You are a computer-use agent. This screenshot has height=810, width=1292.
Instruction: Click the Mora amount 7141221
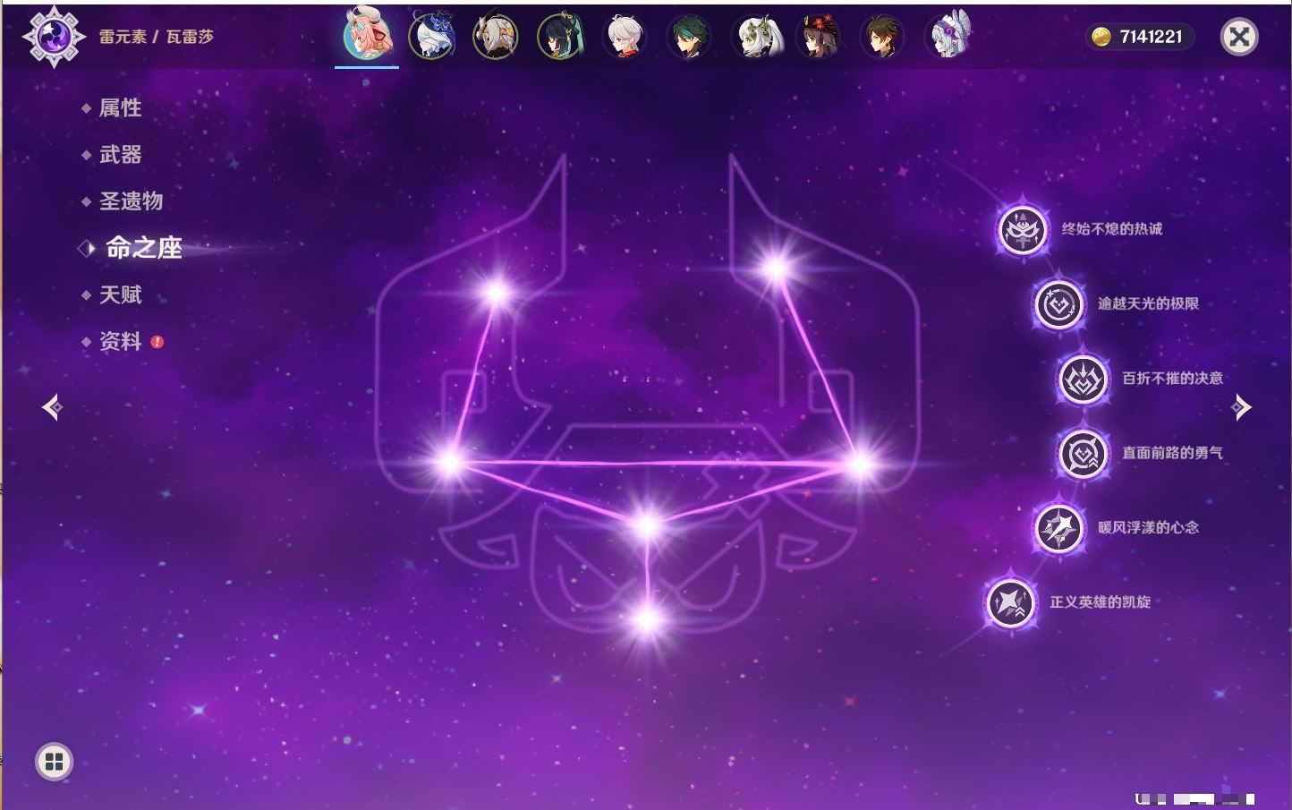click(x=1151, y=37)
